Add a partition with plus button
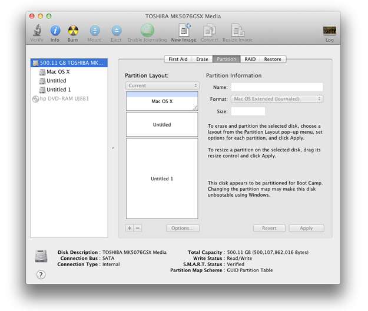The height and width of the screenshot is (311, 368). (130, 228)
